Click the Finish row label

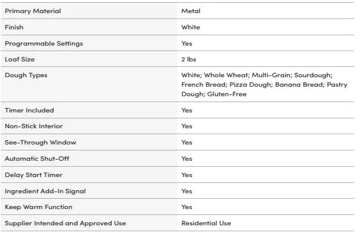tap(14, 27)
